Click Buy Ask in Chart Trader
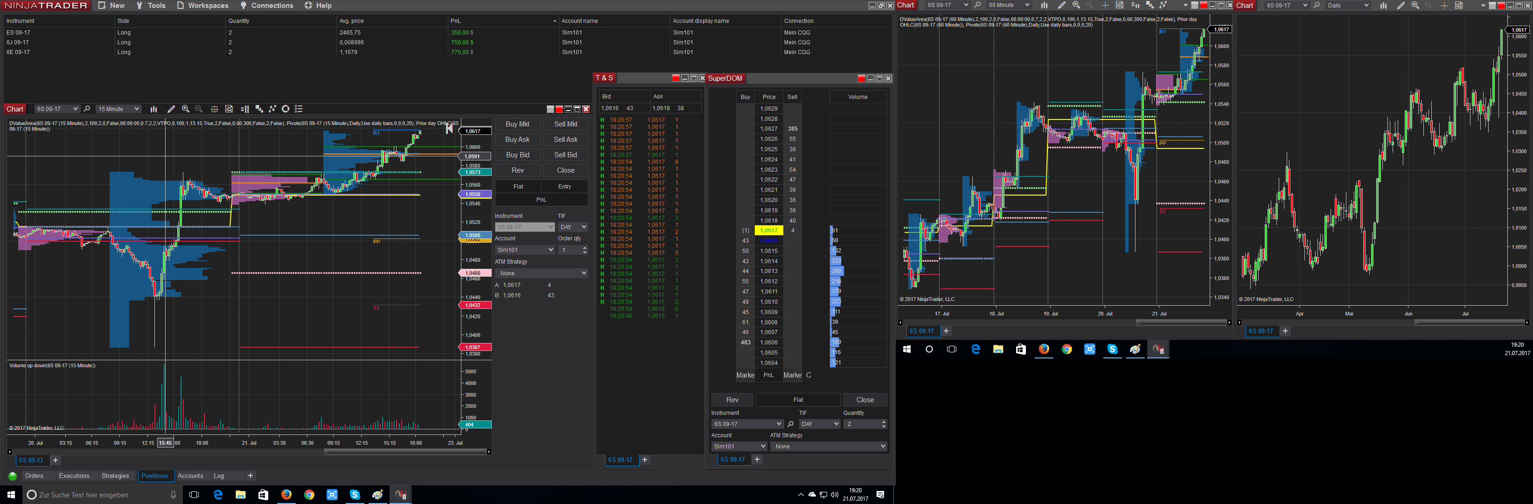The image size is (1533, 504). click(x=517, y=139)
